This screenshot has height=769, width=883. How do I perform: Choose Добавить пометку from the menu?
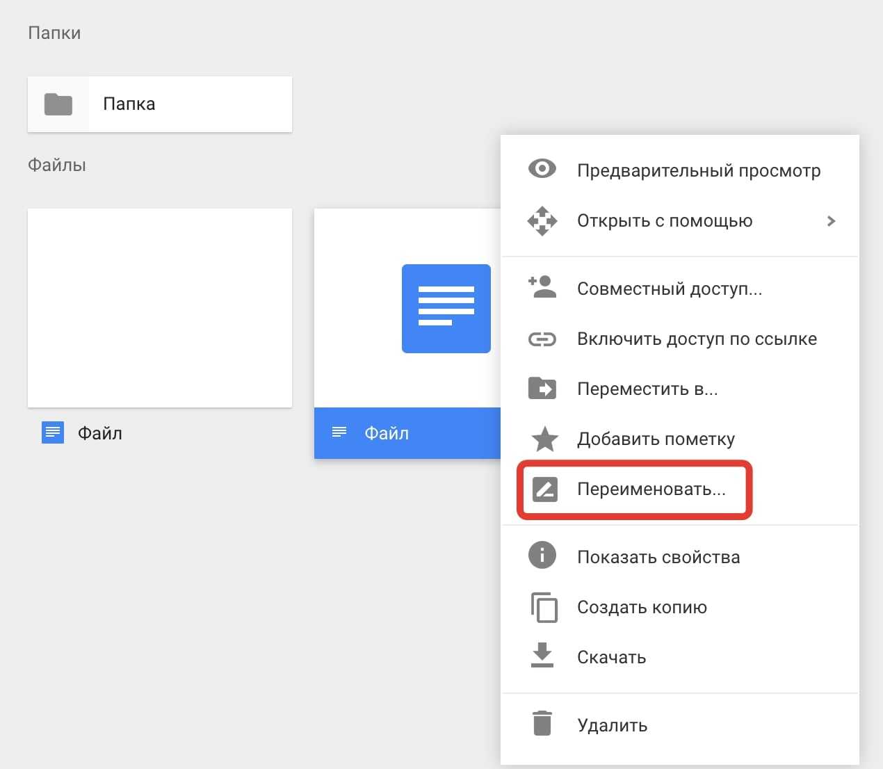pos(680,439)
